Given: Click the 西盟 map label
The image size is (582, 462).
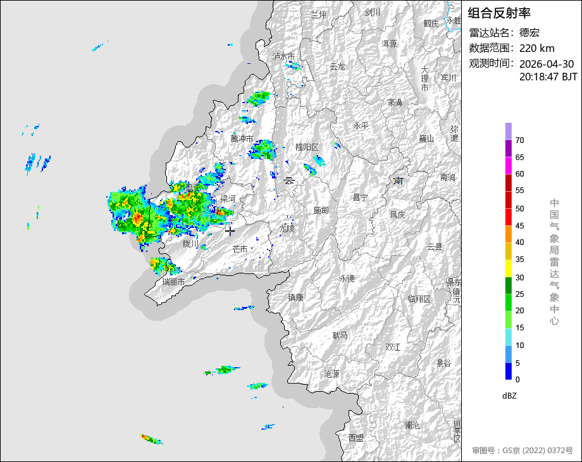Looking at the screenshot, I should point(356,438).
